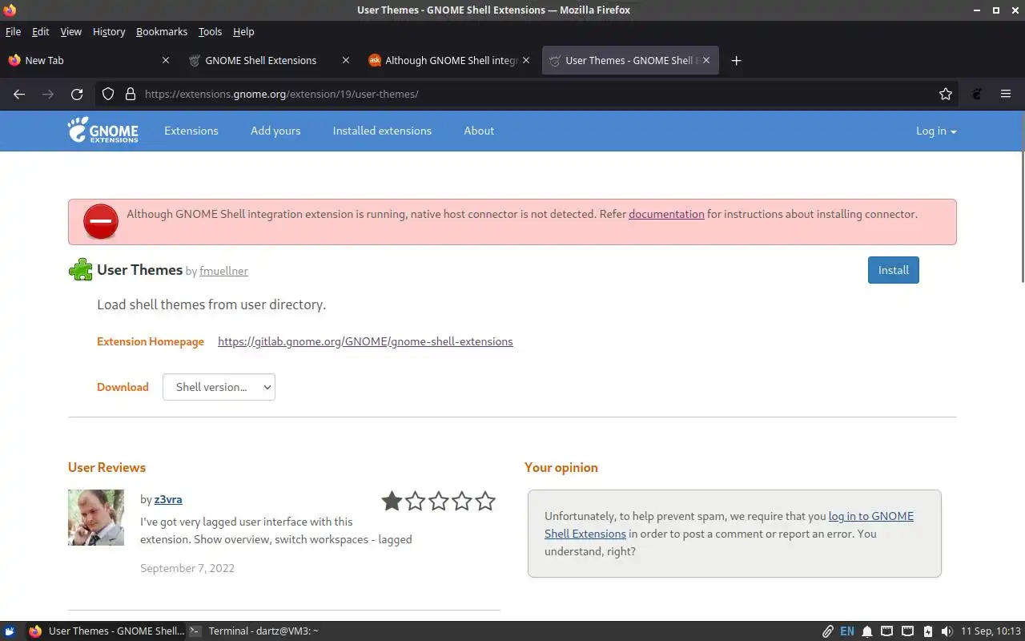Open the View menu
The width and height of the screenshot is (1025, 641).
70,31
